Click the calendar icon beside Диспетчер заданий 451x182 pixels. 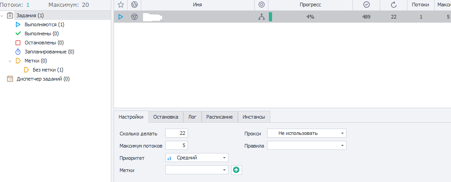point(10,79)
